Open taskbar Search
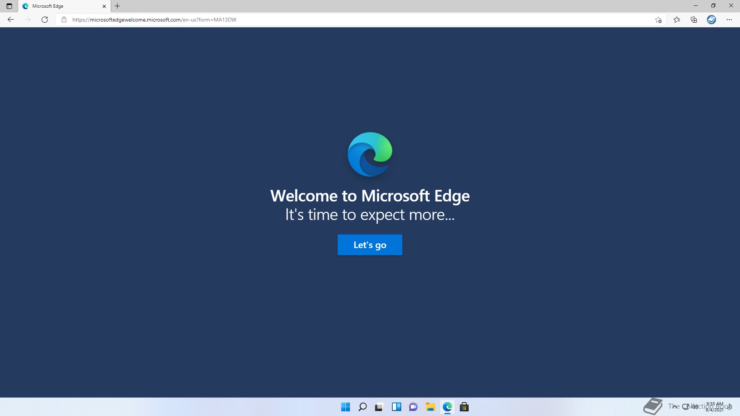Viewport: 740px width, 416px height. point(362,407)
